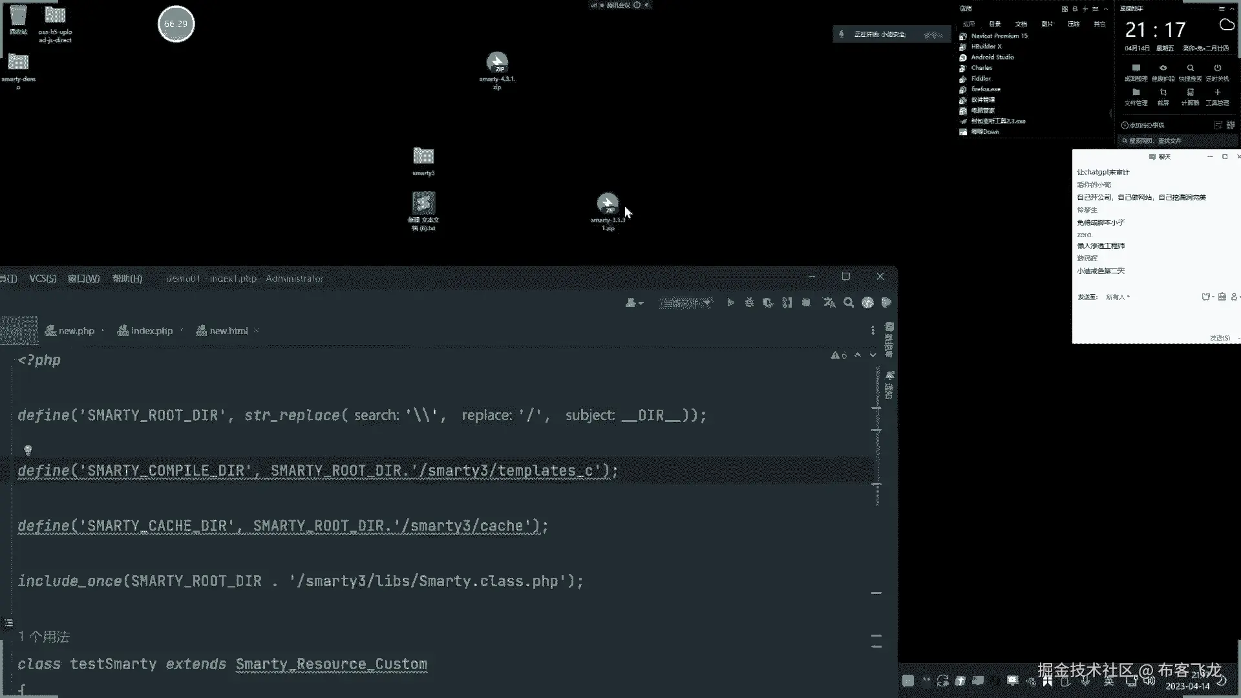Click the 发送(S) send button in chat

1220,338
